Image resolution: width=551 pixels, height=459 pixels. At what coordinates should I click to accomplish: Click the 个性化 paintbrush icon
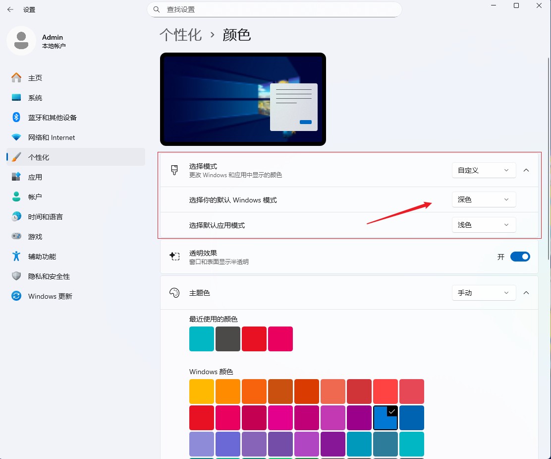[x=16, y=157]
